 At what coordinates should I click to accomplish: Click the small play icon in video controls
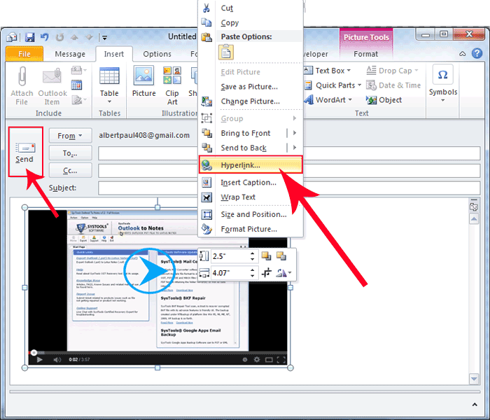39,360
